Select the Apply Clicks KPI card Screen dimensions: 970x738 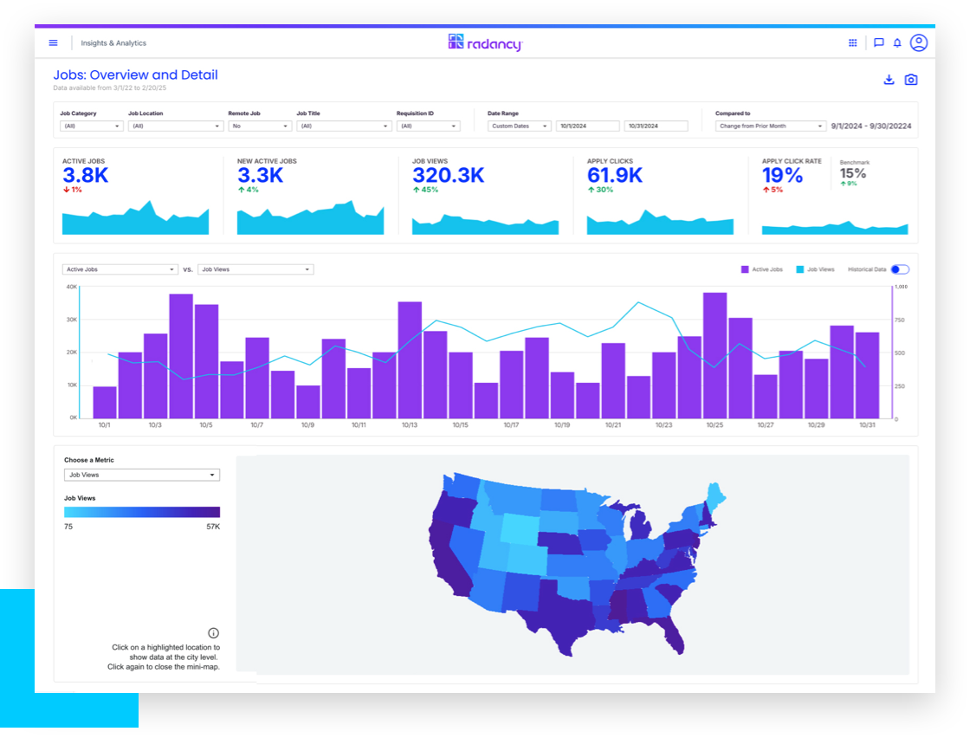pyautogui.click(x=659, y=195)
